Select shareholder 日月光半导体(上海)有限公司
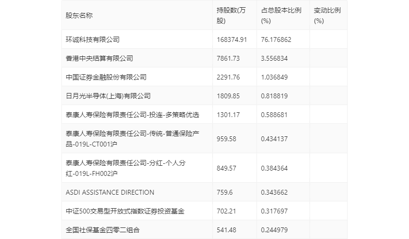This screenshot has height=239, width=409. click(108, 96)
